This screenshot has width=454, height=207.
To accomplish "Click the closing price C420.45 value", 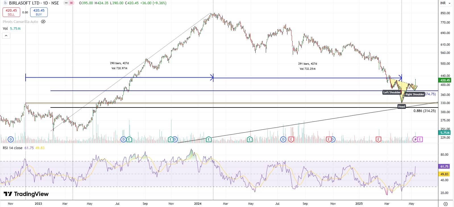I will (x=132, y=3).
